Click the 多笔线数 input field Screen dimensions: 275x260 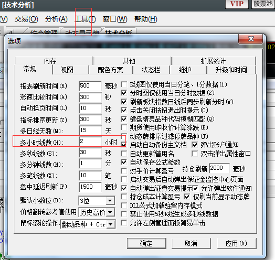click(90, 176)
